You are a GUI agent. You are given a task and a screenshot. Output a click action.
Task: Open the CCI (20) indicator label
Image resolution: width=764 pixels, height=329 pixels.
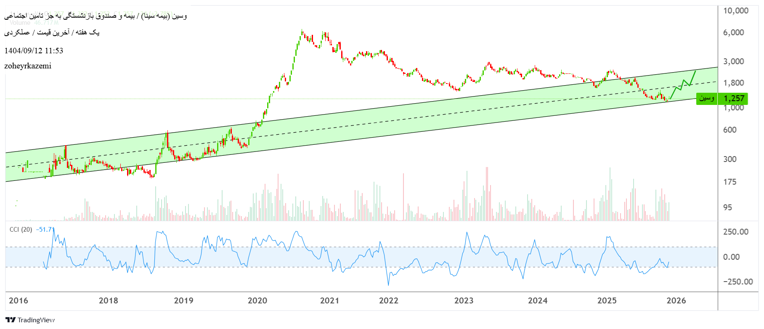click(x=21, y=230)
